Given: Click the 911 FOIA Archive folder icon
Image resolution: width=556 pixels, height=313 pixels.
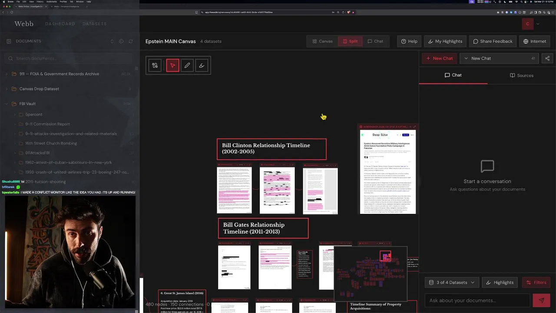Looking at the screenshot, I should pyautogui.click(x=14, y=74).
